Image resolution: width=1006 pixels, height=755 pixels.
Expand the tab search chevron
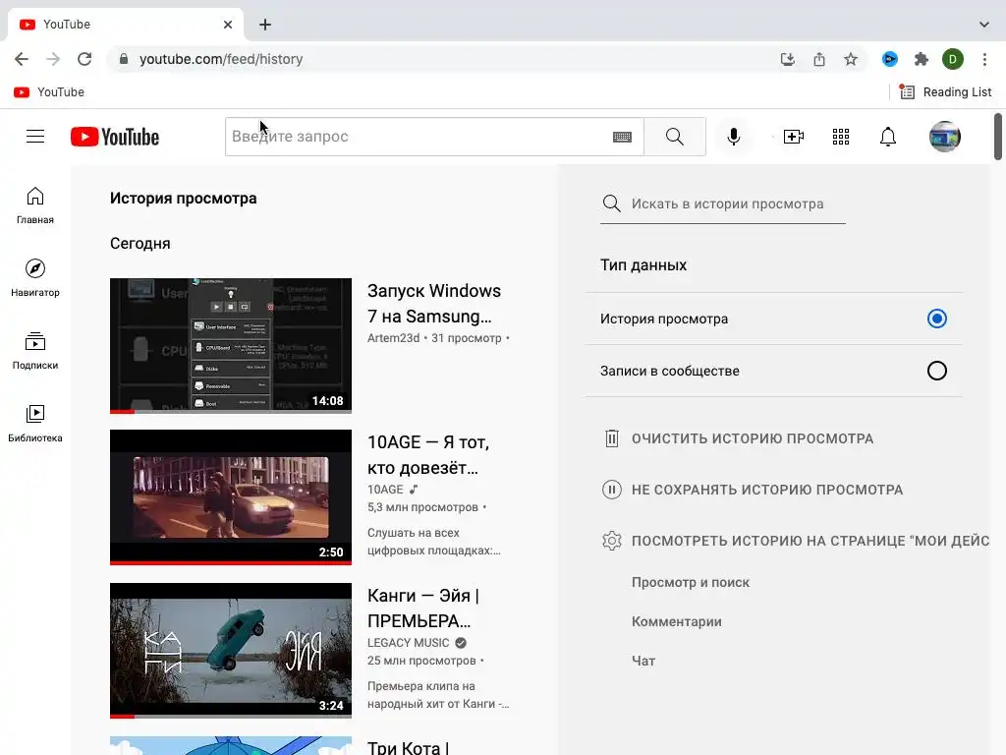coord(984,25)
